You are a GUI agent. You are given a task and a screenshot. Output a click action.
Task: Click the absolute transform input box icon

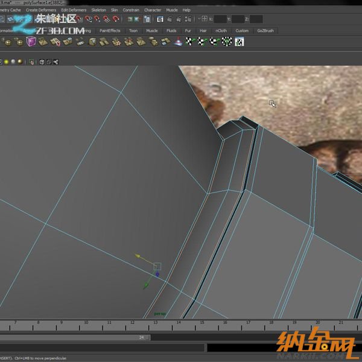pos(205,19)
